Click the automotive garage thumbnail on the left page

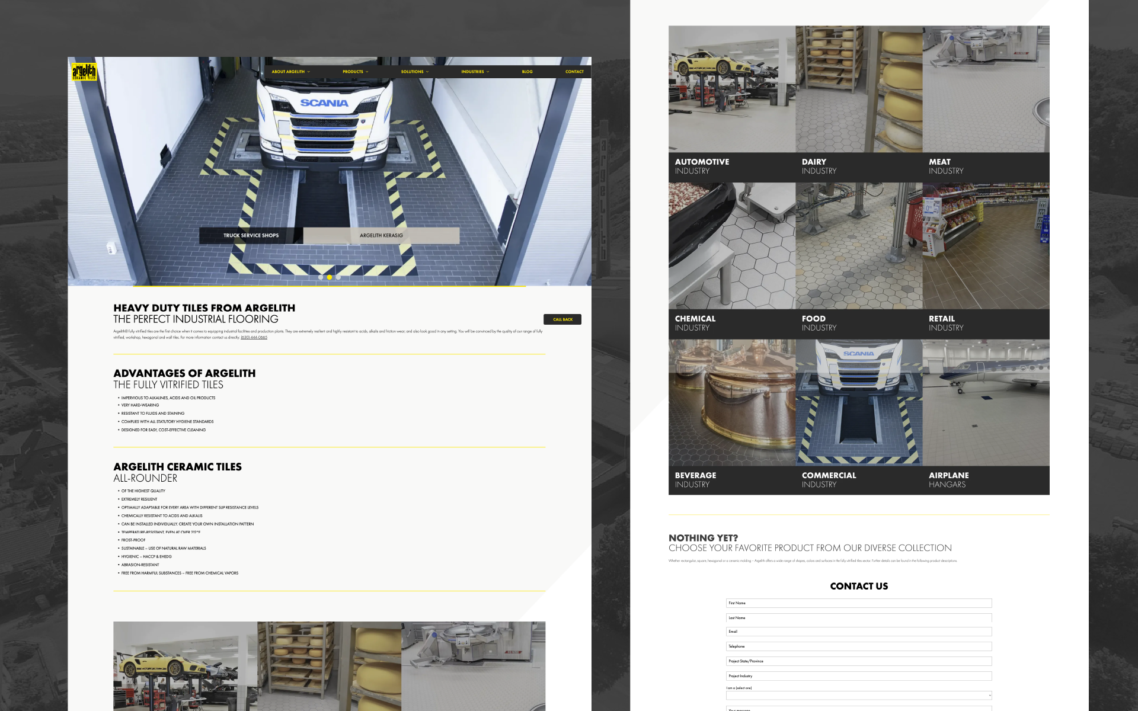(185, 666)
